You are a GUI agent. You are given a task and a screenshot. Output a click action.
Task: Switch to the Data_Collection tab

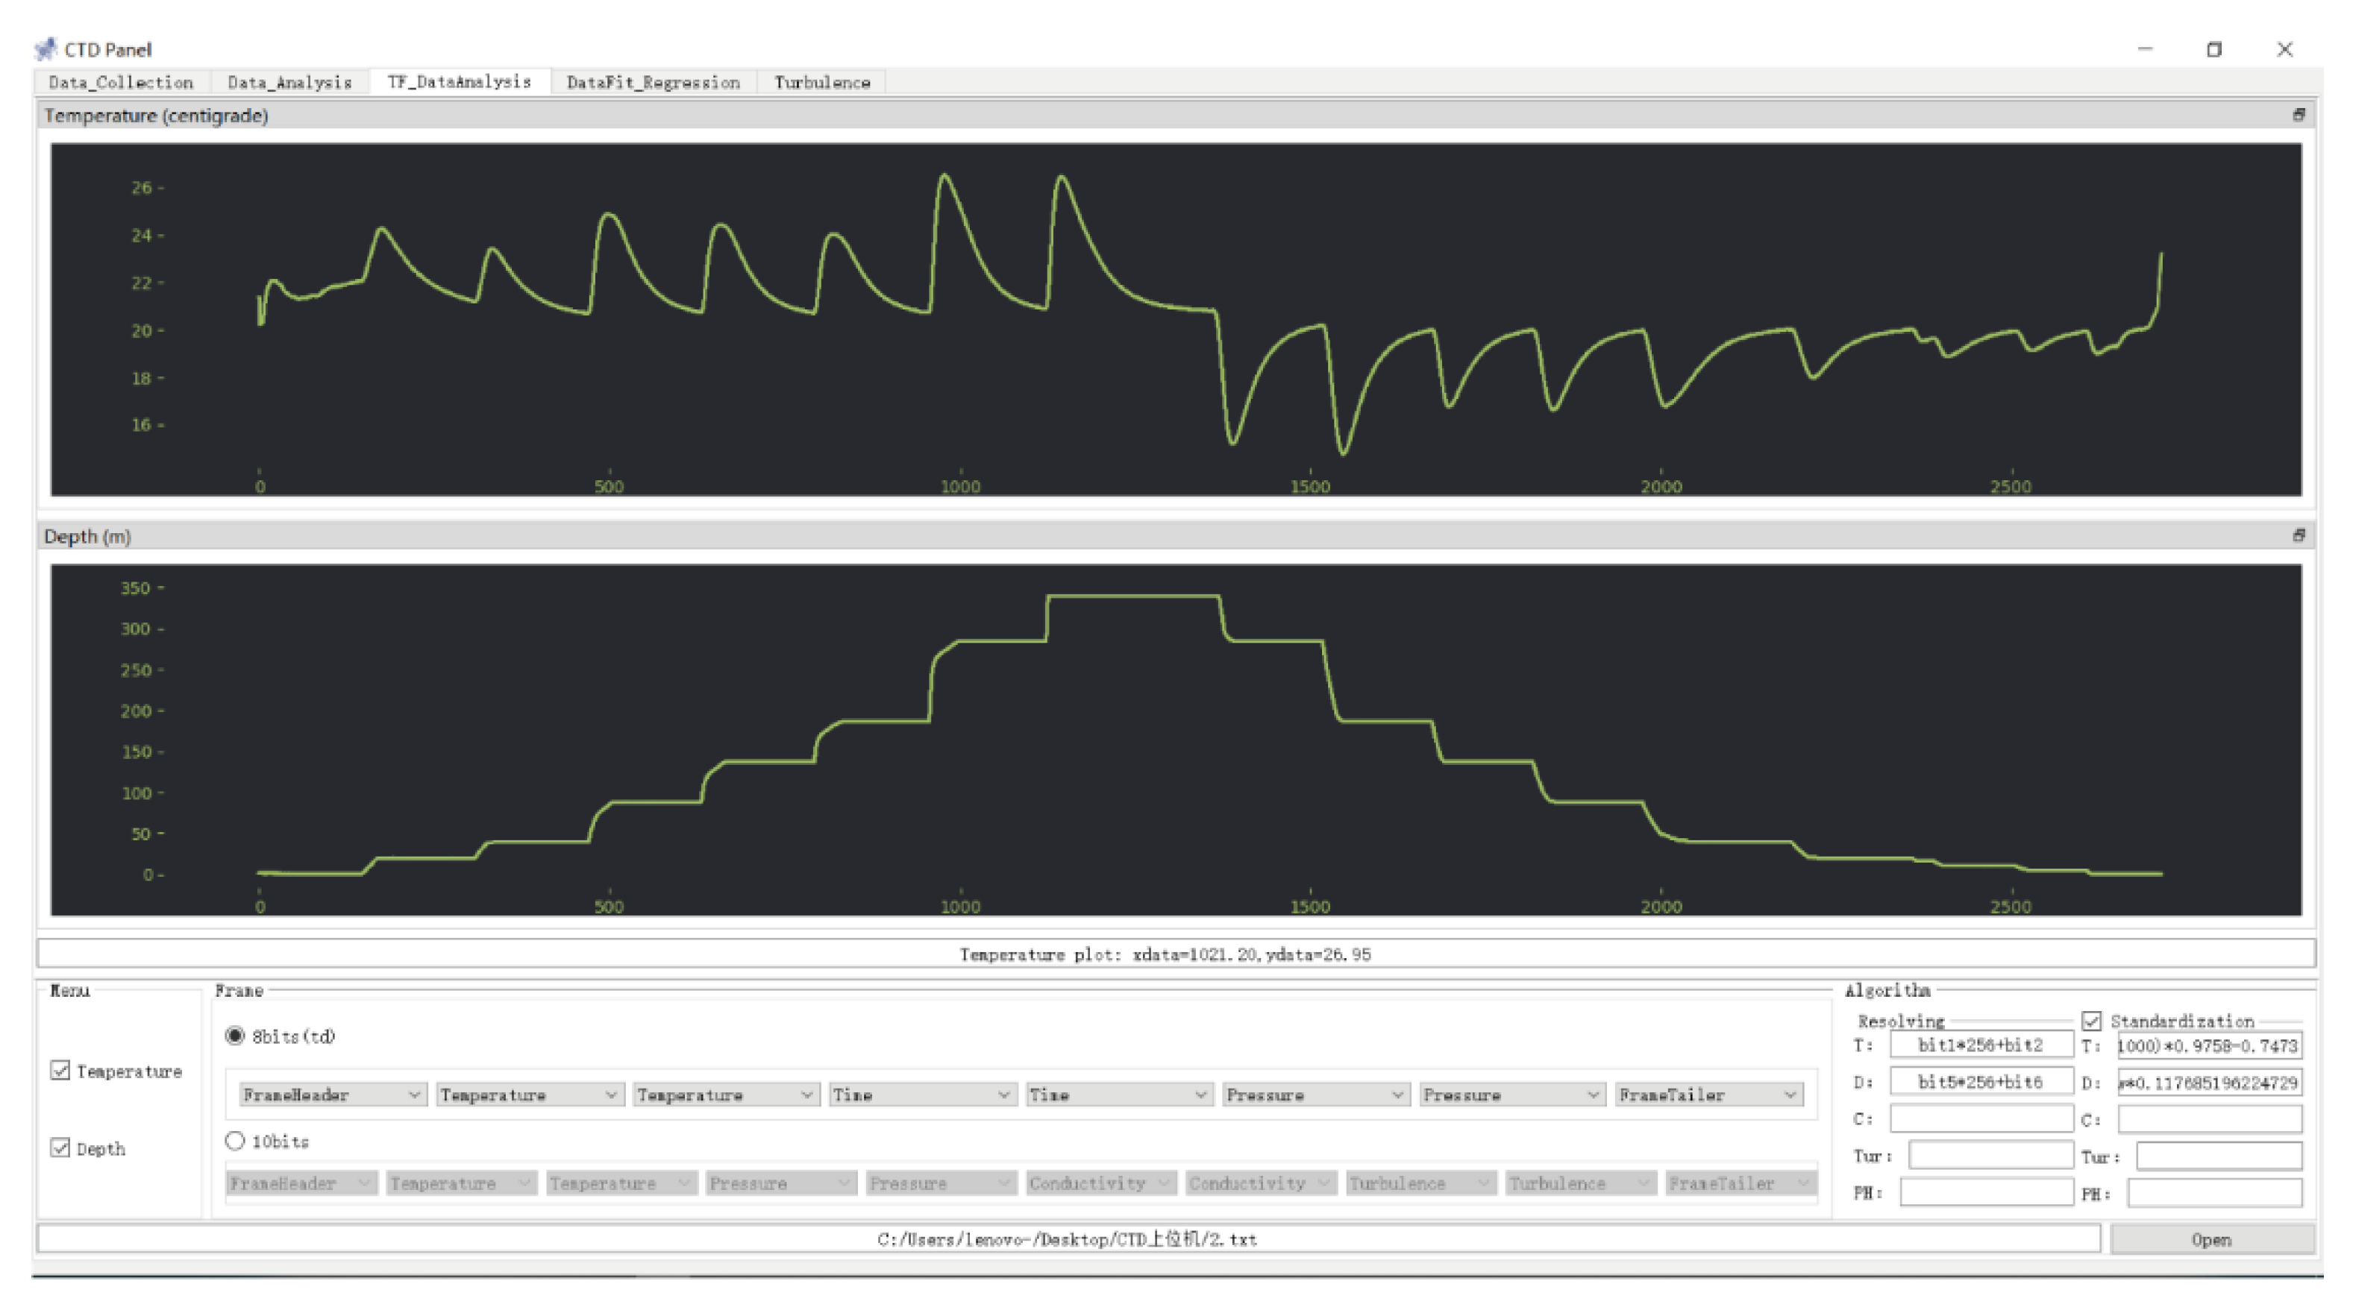click(x=121, y=82)
